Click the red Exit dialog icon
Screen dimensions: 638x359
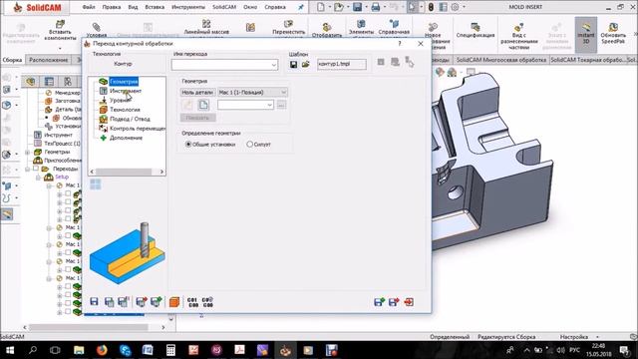pos(409,301)
